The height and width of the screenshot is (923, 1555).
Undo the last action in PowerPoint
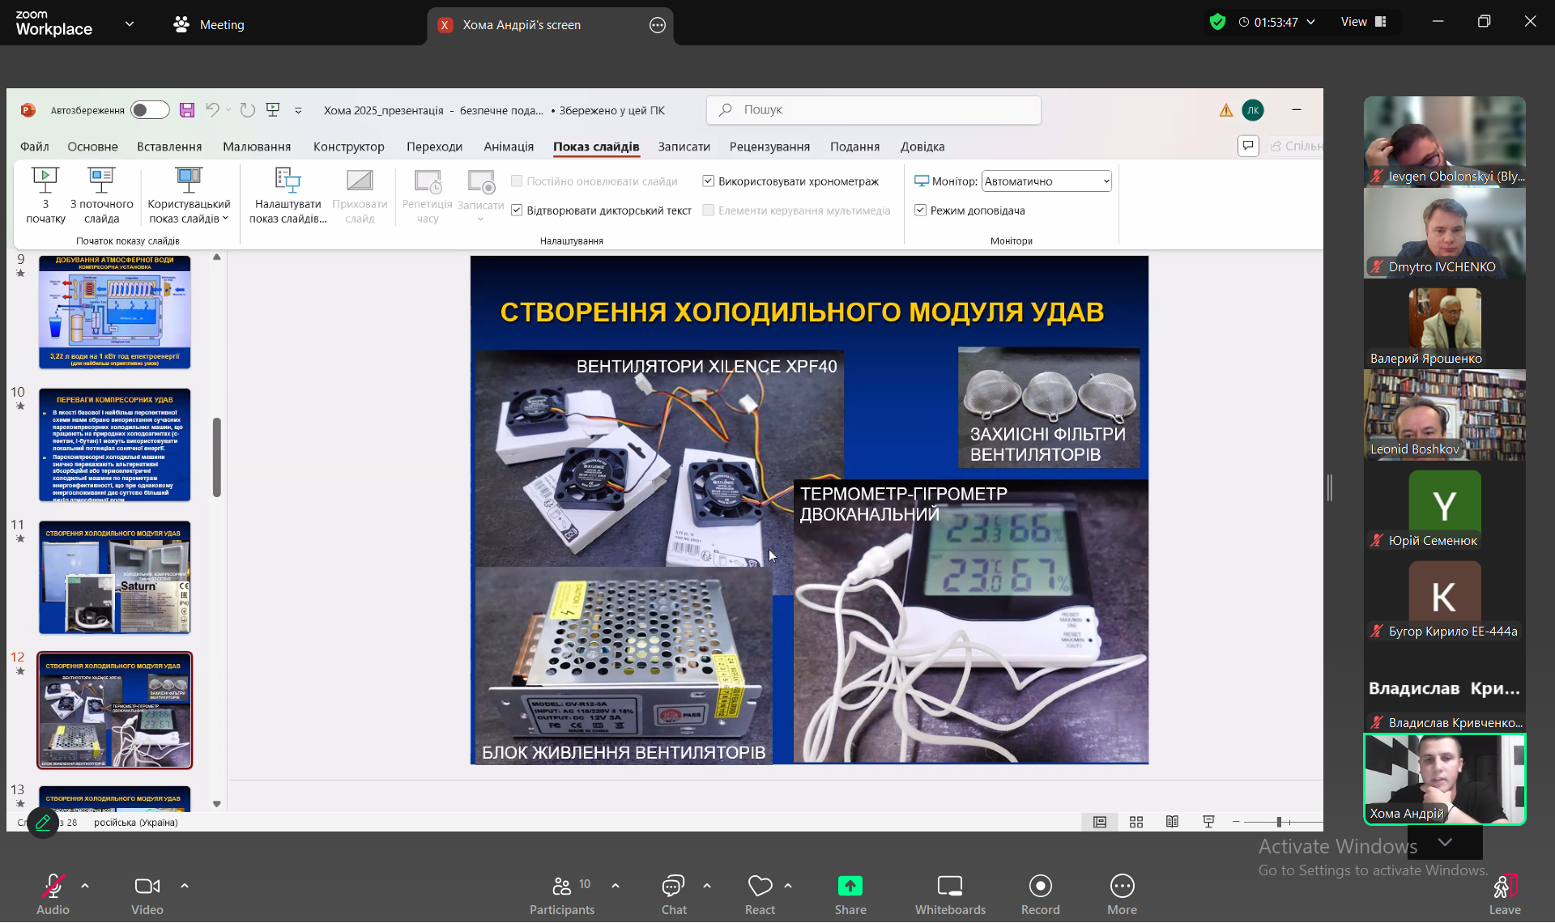click(212, 110)
